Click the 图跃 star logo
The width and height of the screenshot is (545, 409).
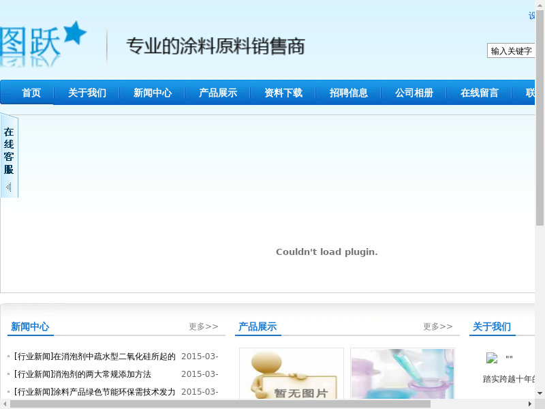[43, 44]
